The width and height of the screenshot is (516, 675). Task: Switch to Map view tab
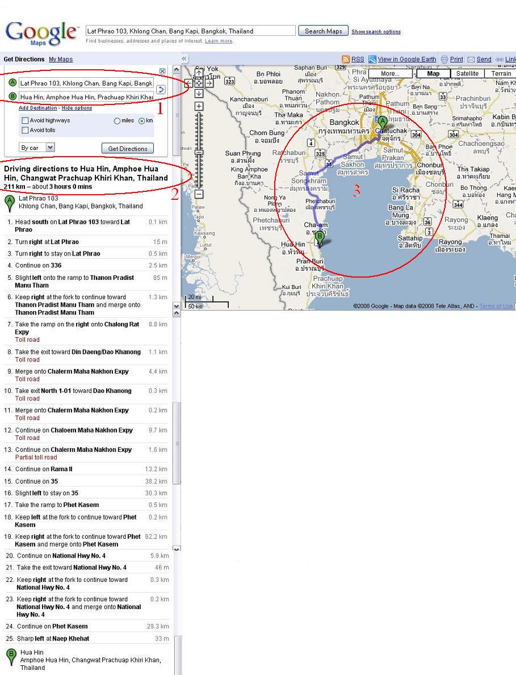pos(433,74)
